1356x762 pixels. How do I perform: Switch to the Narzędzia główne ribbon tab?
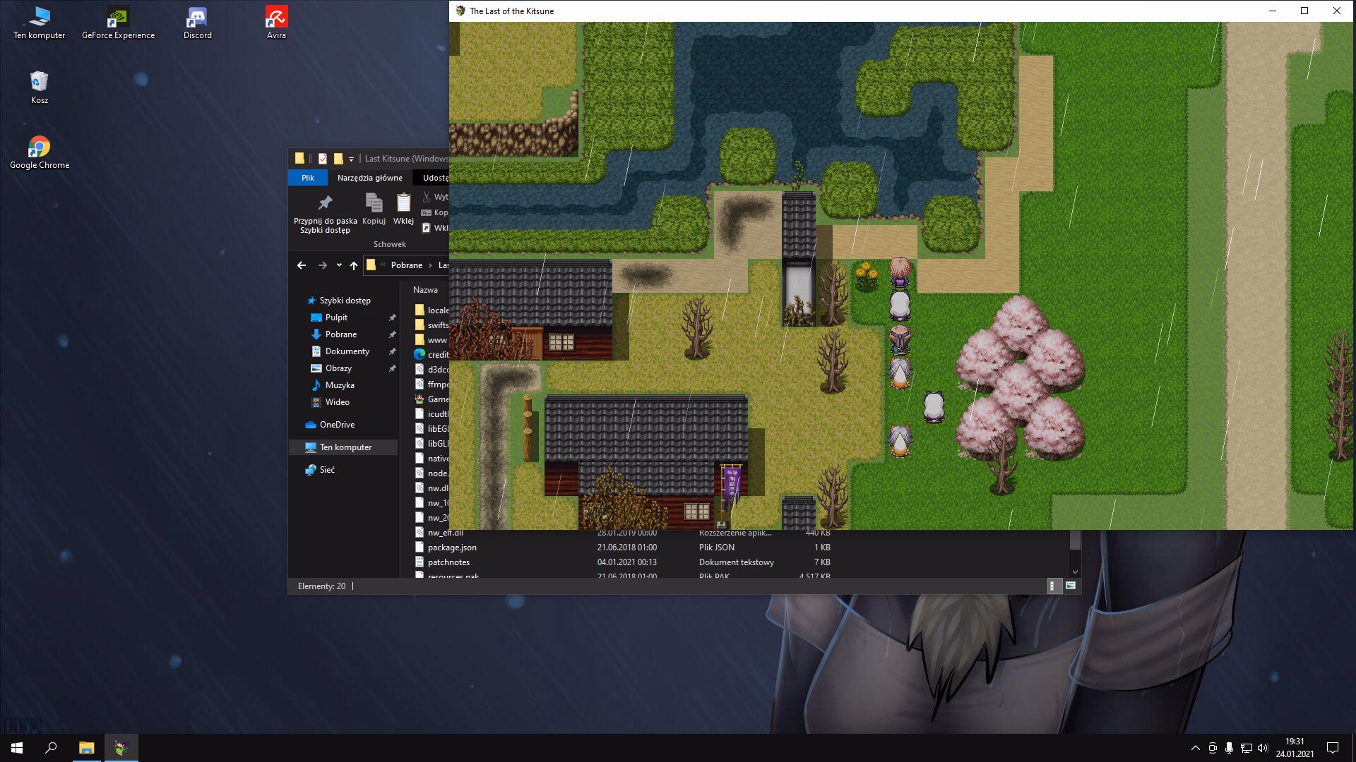pos(370,178)
